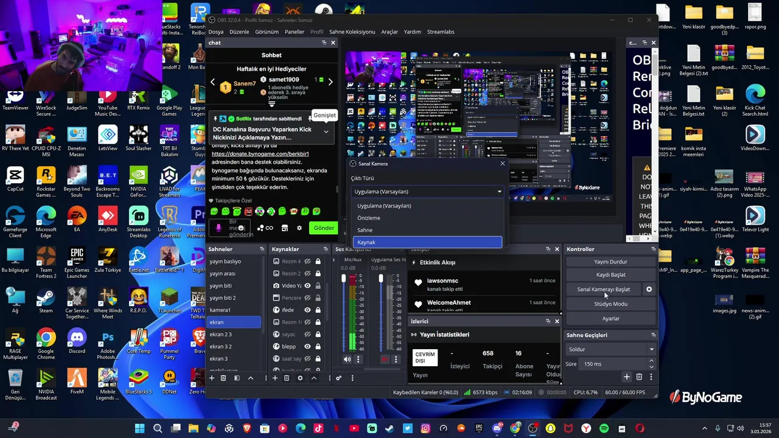Open source properties gear in Kaynaklar
The height and width of the screenshot is (438, 779).
[300, 378]
